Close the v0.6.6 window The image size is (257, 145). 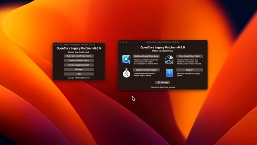120,42
